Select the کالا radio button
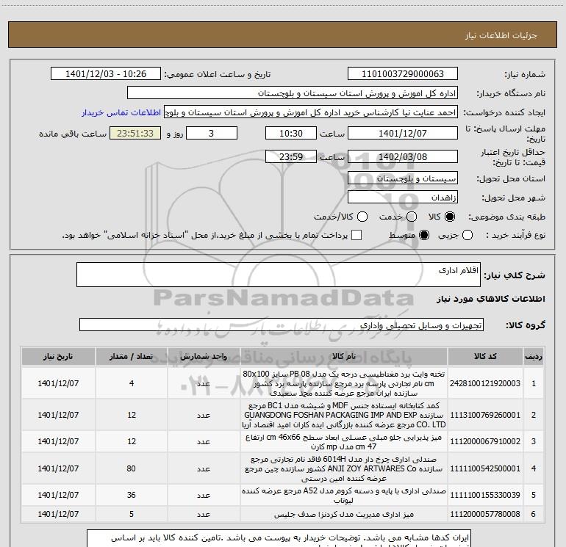 450,217
